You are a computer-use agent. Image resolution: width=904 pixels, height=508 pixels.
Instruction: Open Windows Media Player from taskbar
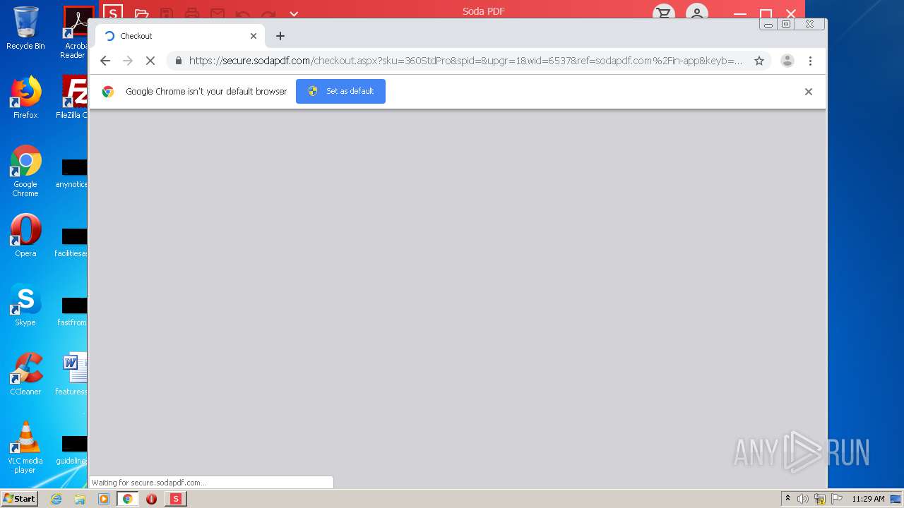point(104,499)
